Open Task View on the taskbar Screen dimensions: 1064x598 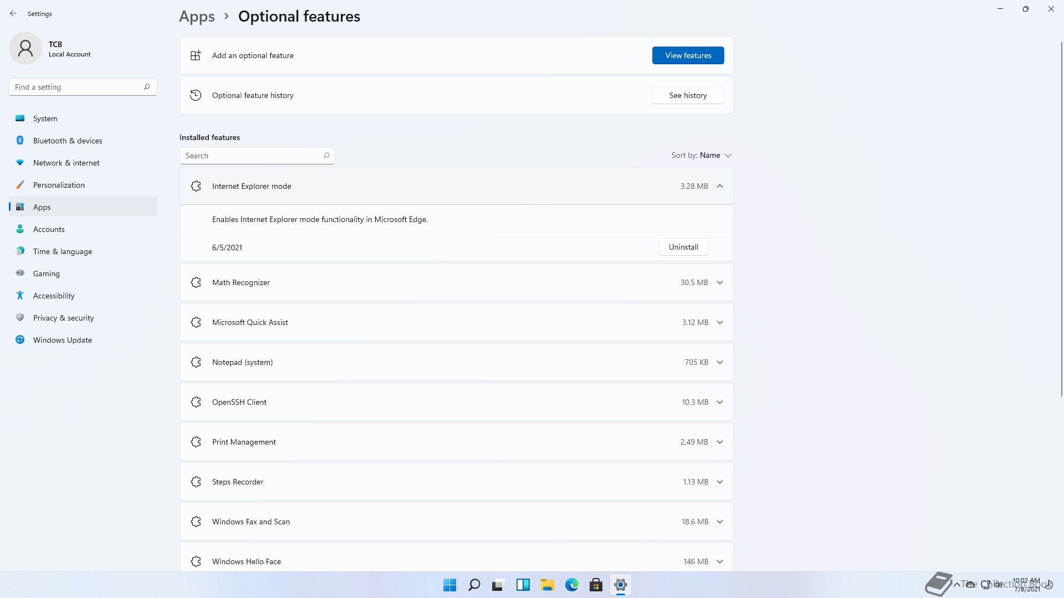[x=498, y=585]
